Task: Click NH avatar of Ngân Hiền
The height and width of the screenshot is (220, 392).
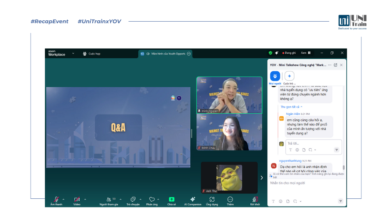Action: pos(281,119)
